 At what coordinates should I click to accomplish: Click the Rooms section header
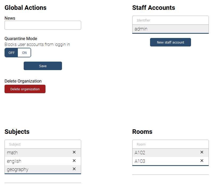click(x=142, y=131)
